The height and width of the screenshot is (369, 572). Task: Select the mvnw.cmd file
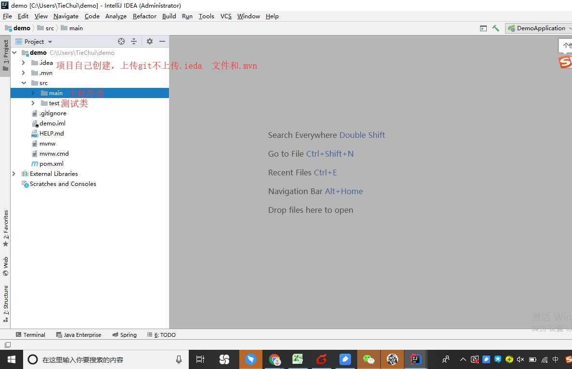tap(53, 154)
